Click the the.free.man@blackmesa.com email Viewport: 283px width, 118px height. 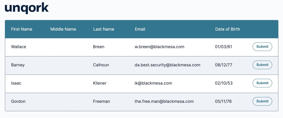164,101
